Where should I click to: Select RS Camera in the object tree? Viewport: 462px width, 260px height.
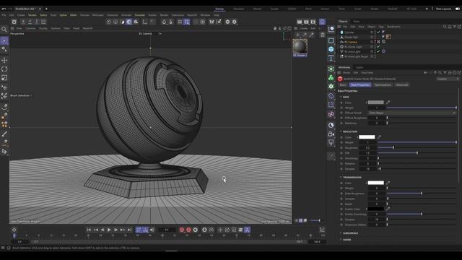point(351,42)
